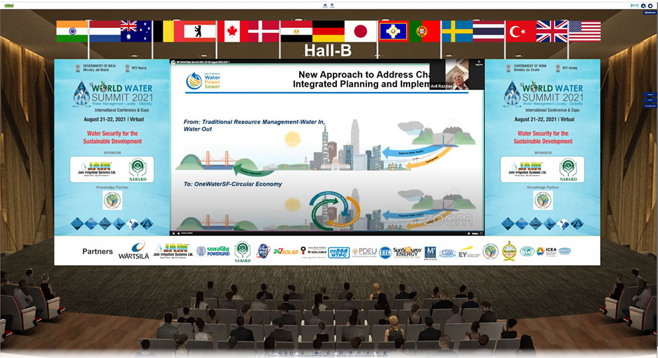
Task: Click the round circle icon in top-right corner
Action: [x=651, y=5]
